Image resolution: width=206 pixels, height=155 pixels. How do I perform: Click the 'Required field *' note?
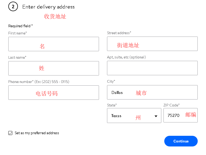pyautogui.click(x=20, y=26)
